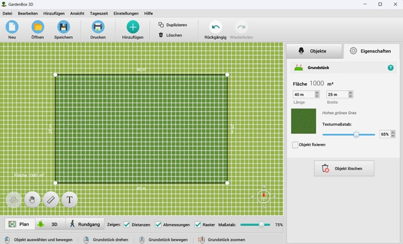
Task: Choose the text T tool
Action: (69, 199)
